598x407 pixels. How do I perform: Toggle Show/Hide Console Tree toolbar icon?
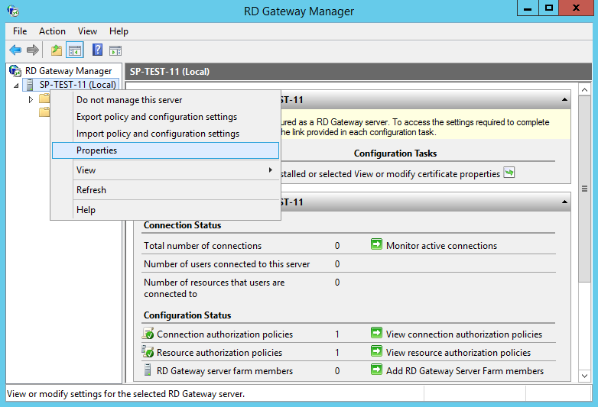point(75,50)
